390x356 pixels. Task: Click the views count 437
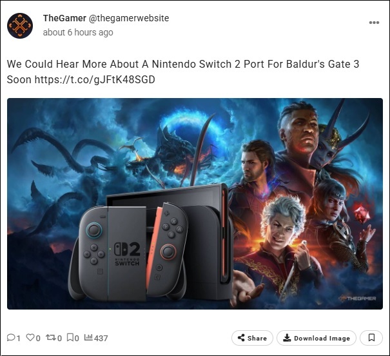tap(101, 338)
